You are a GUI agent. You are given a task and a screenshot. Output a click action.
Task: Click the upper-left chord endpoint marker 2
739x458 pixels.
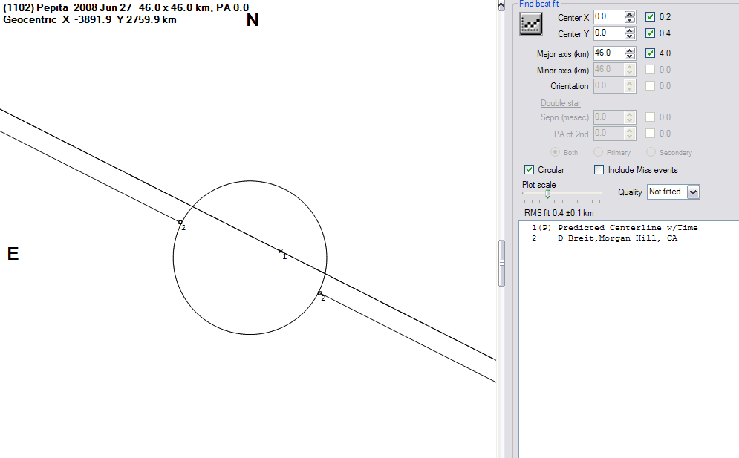pyautogui.click(x=180, y=222)
